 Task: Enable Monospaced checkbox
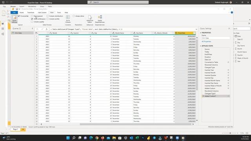click(x=32, y=16)
